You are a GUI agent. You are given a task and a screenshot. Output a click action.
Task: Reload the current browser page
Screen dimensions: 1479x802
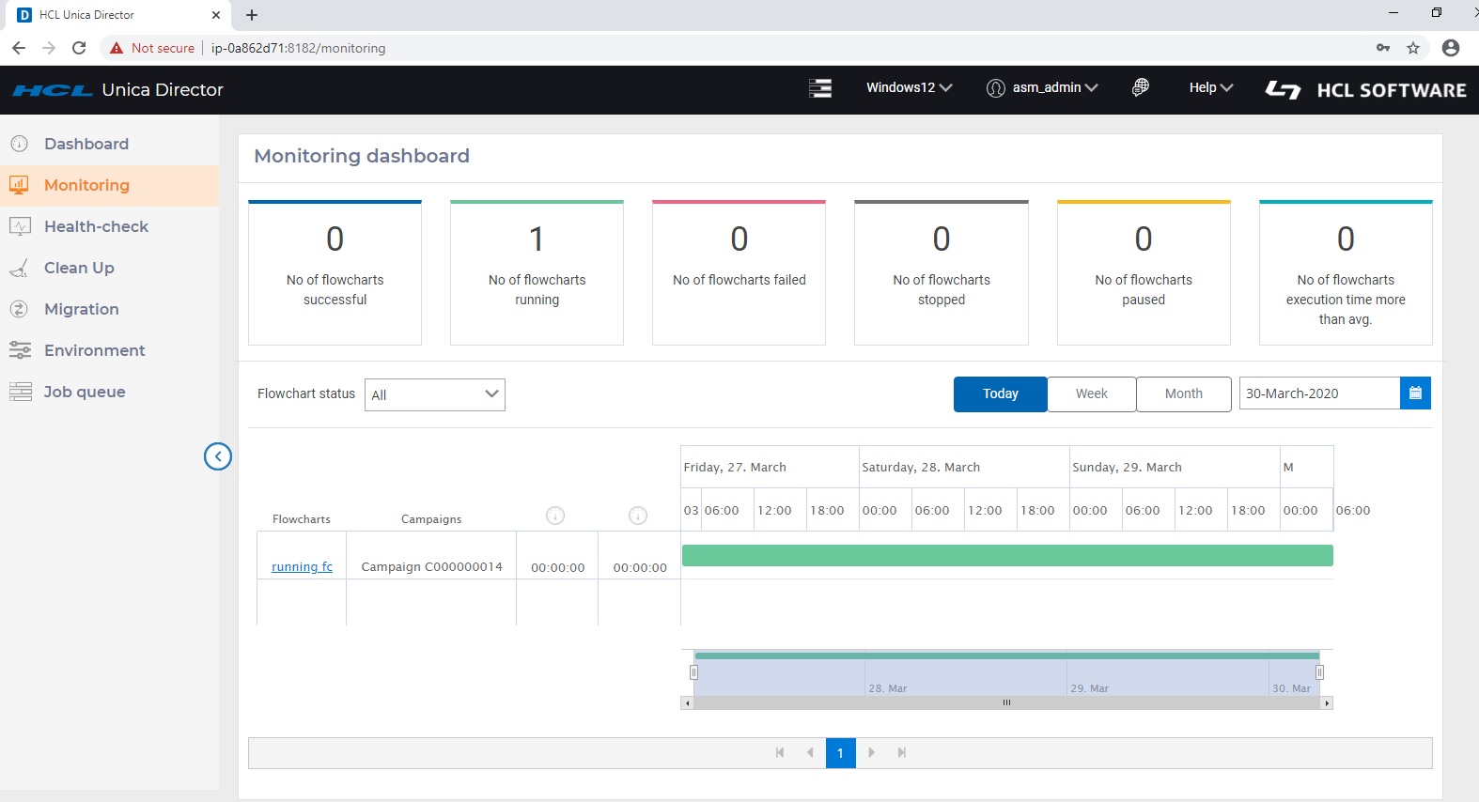pyautogui.click(x=79, y=48)
